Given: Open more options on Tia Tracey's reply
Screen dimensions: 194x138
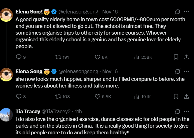Looking at the screenshot, I should coord(186,111).
